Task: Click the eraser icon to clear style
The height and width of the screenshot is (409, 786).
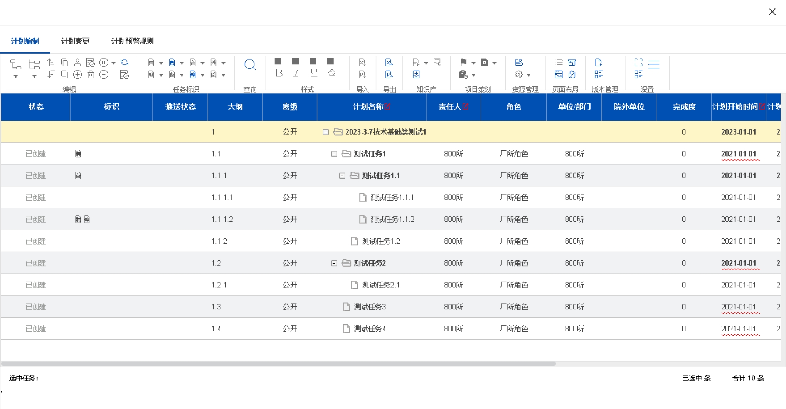Action: (x=332, y=73)
